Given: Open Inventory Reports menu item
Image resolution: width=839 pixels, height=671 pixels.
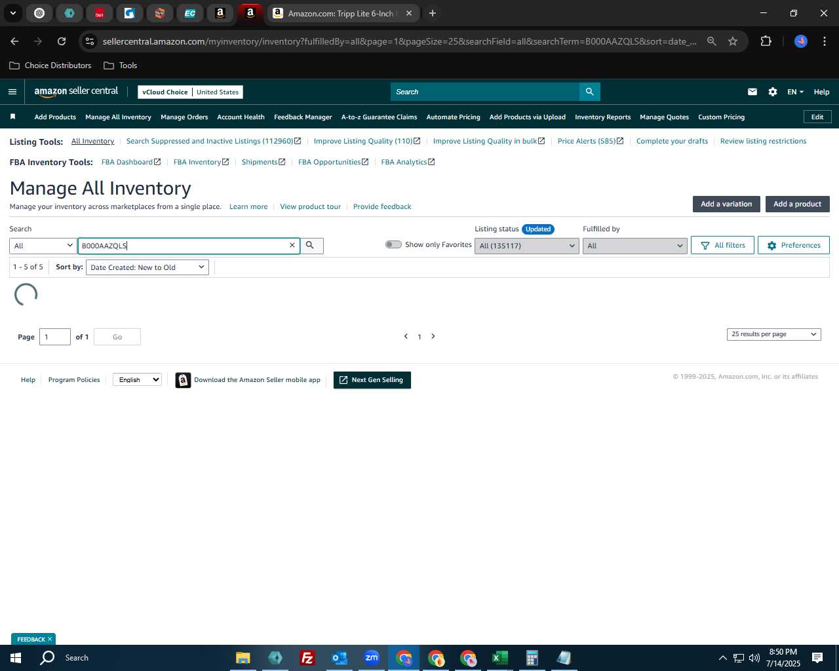Looking at the screenshot, I should coord(602,117).
